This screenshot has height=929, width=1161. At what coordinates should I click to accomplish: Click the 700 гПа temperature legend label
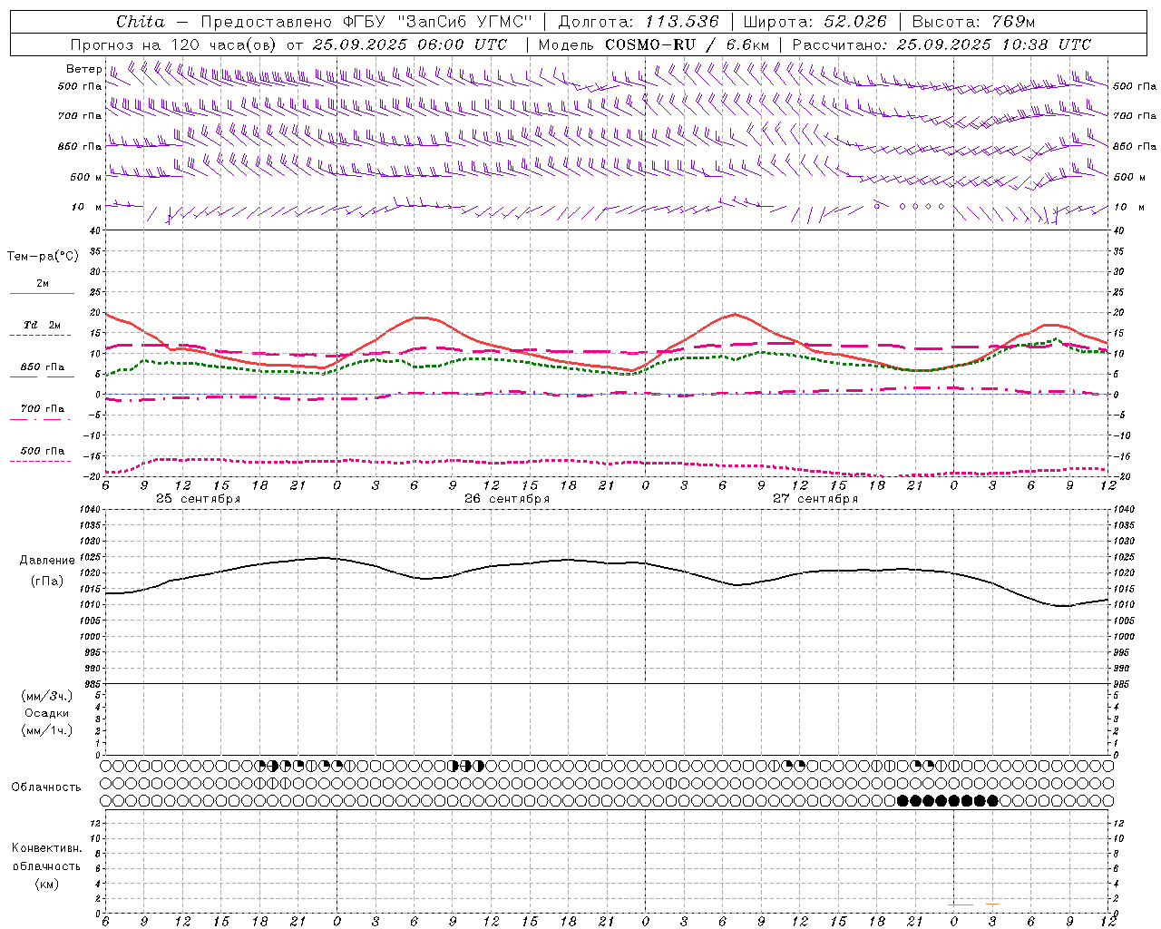[43, 409]
